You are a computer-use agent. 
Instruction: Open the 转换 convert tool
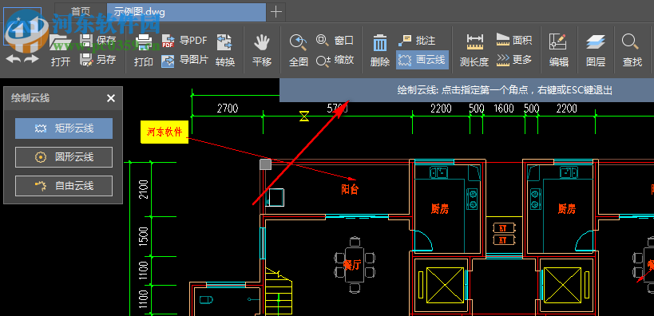tap(225, 51)
